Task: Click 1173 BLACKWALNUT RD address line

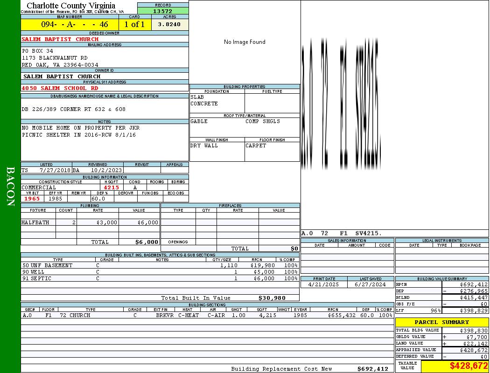Action: pyautogui.click(x=55, y=58)
